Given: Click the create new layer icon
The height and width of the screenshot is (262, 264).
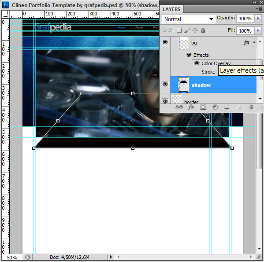Looking at the screenshot, I should pos(239,107).
